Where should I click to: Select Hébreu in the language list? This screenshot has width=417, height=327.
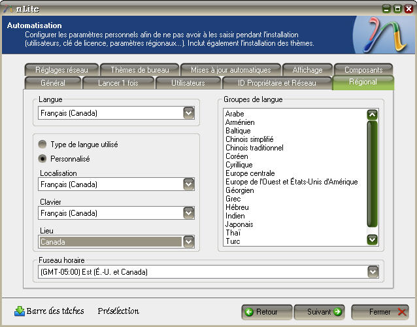pos(237,207)
